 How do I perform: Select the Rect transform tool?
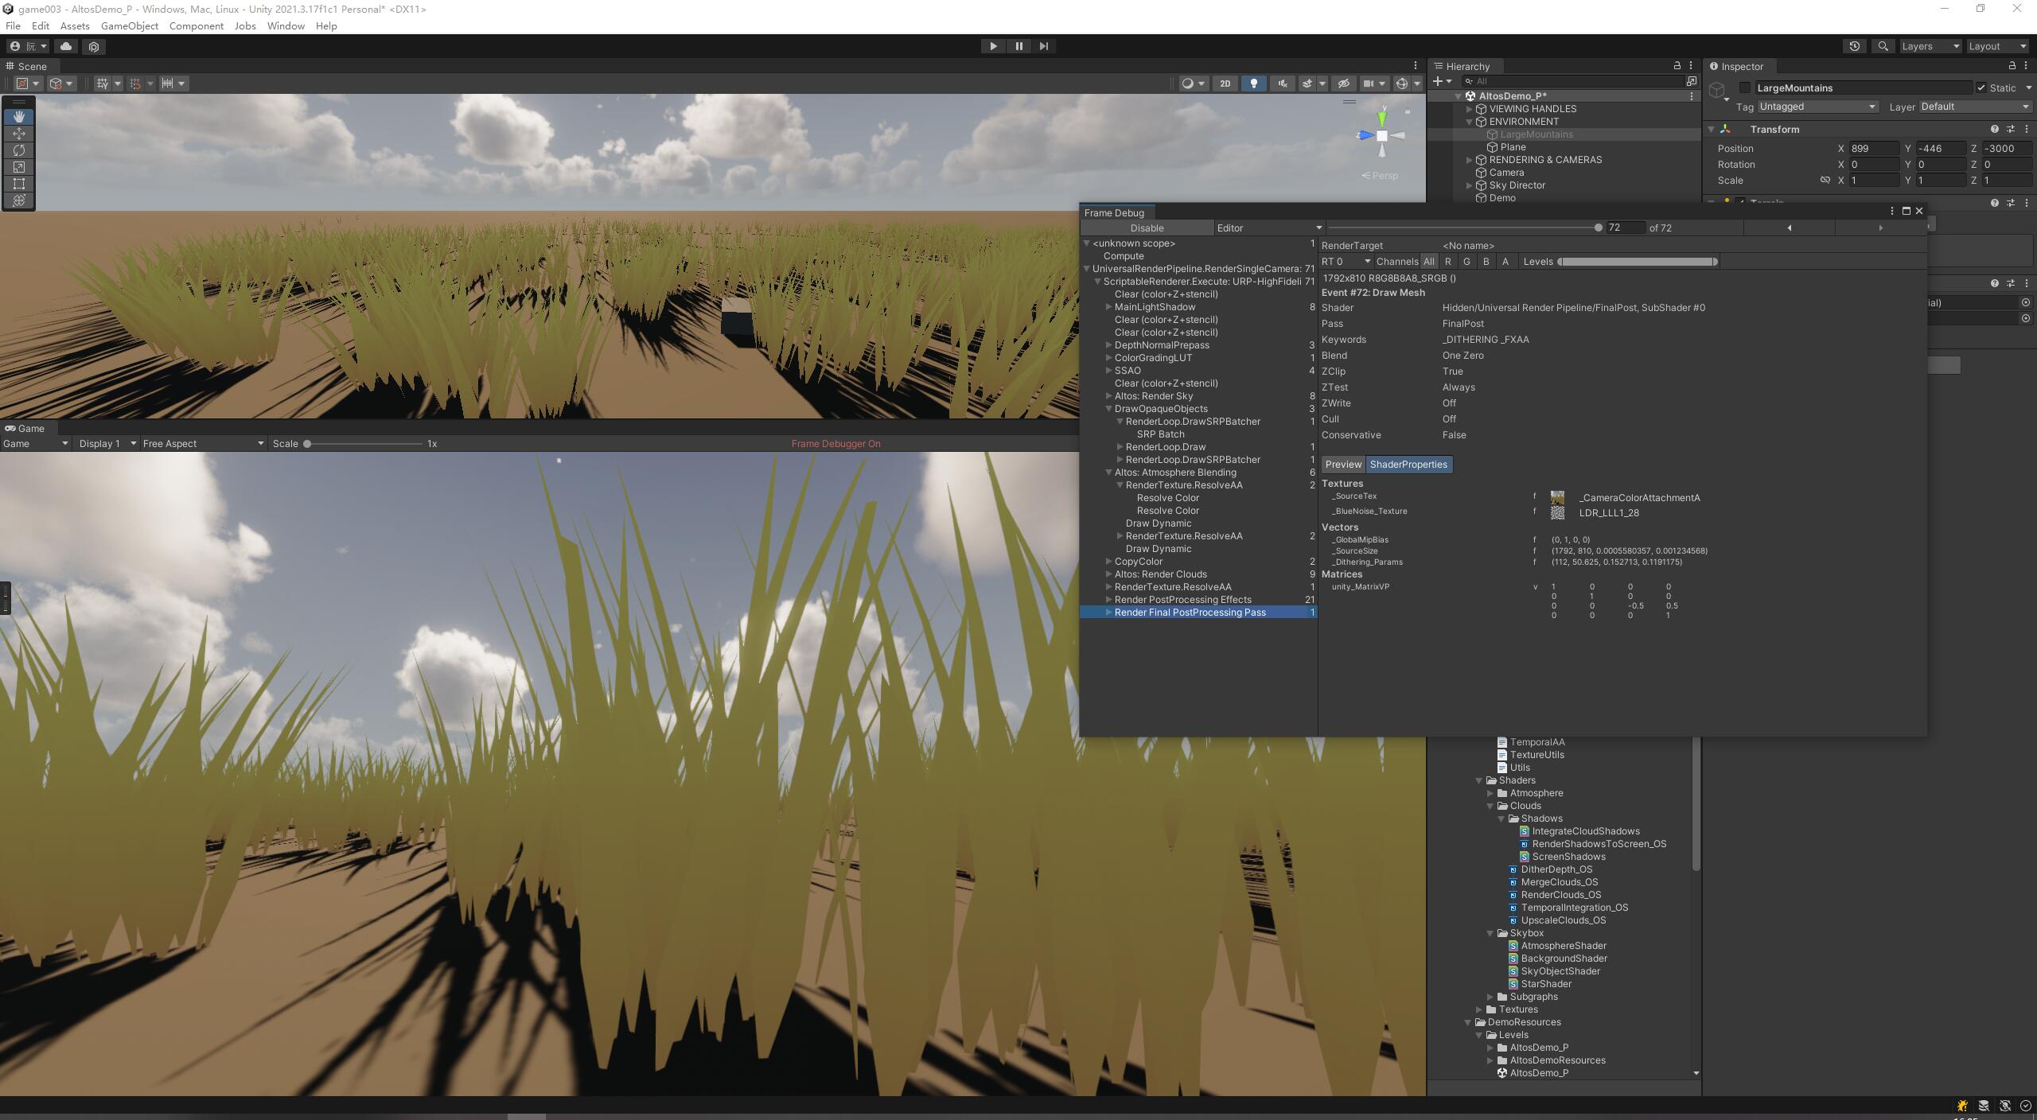(19, 184)
